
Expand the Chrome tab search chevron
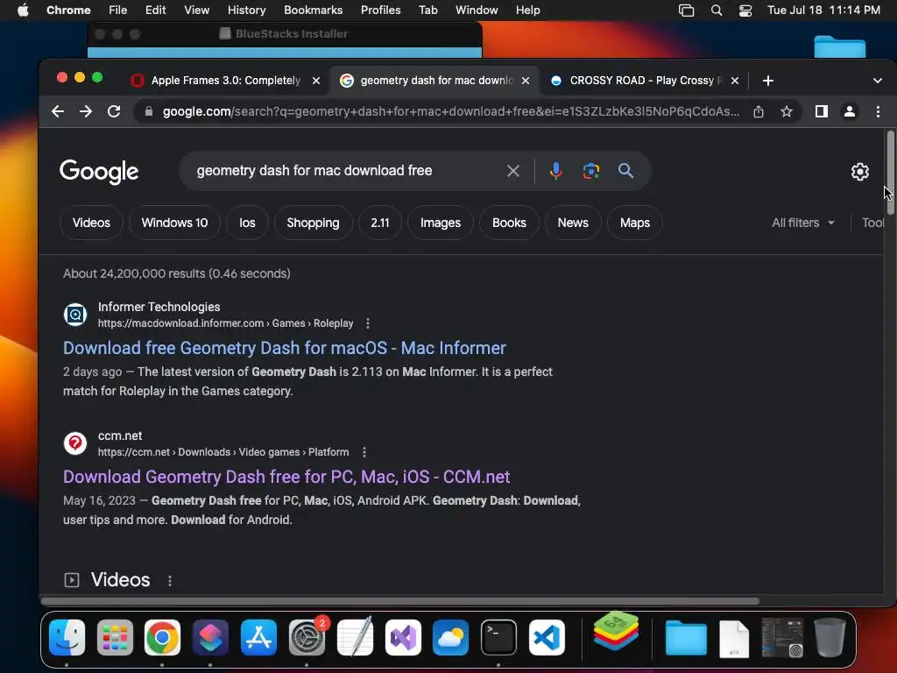(877, 81)
